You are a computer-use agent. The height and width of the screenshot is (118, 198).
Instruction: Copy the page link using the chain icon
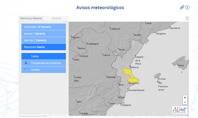182,7
